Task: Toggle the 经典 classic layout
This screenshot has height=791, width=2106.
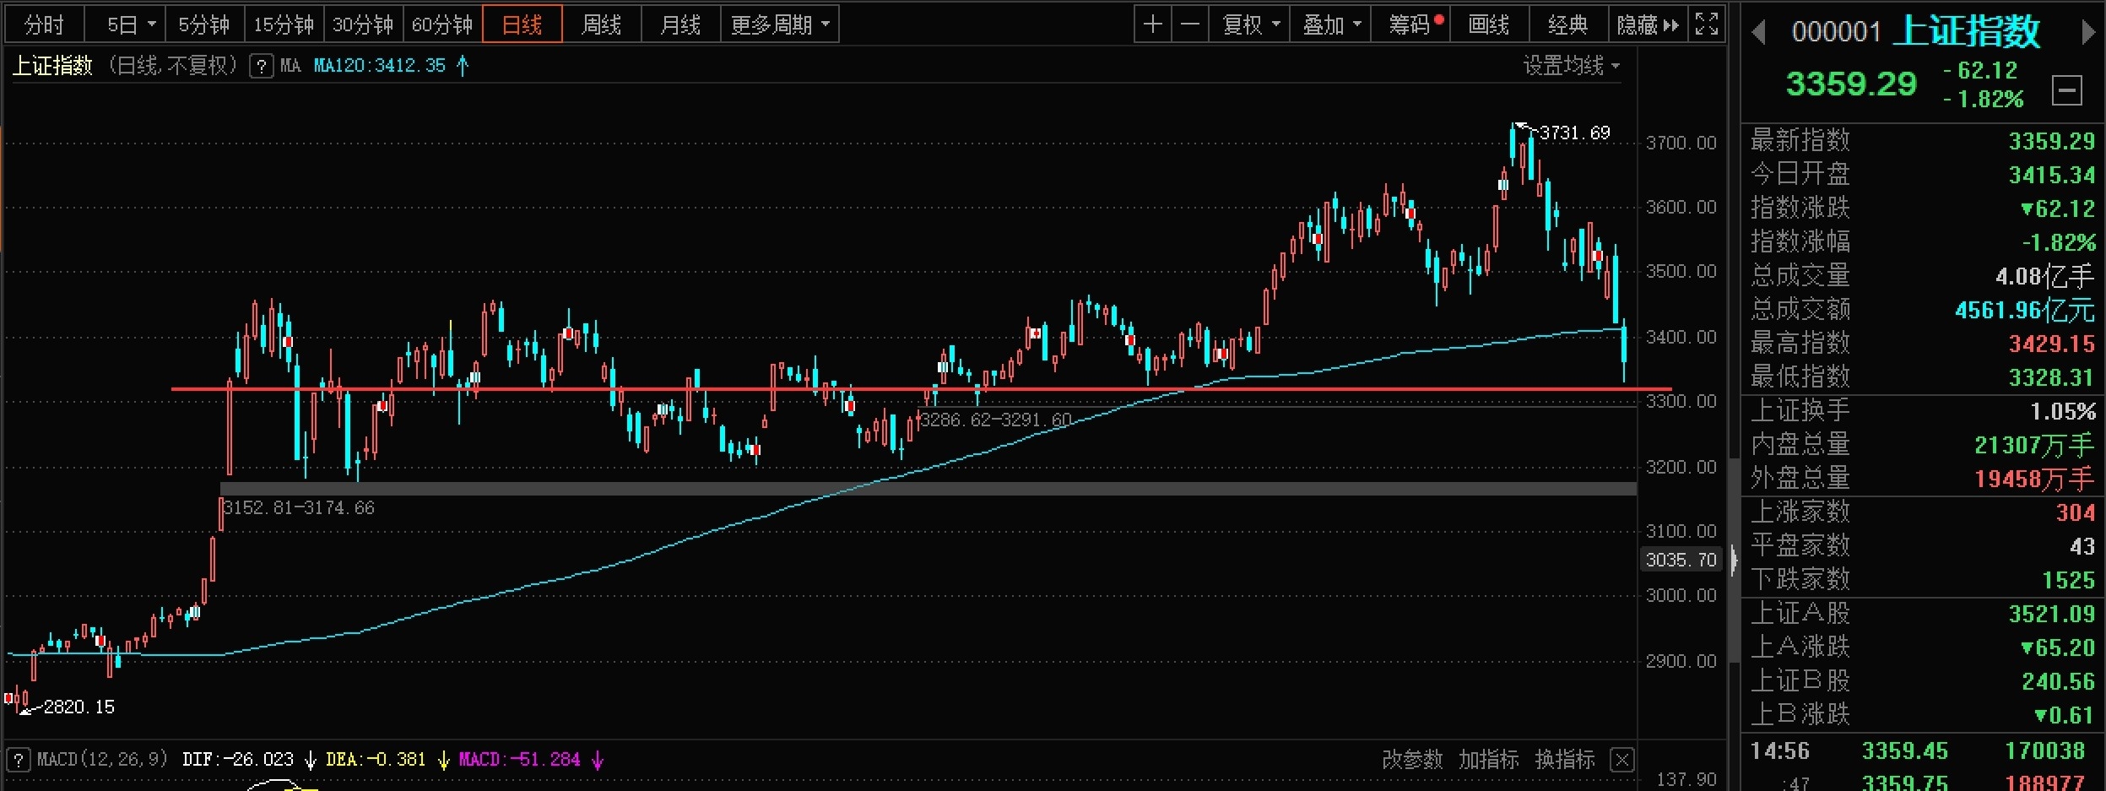Action: 1568,24
